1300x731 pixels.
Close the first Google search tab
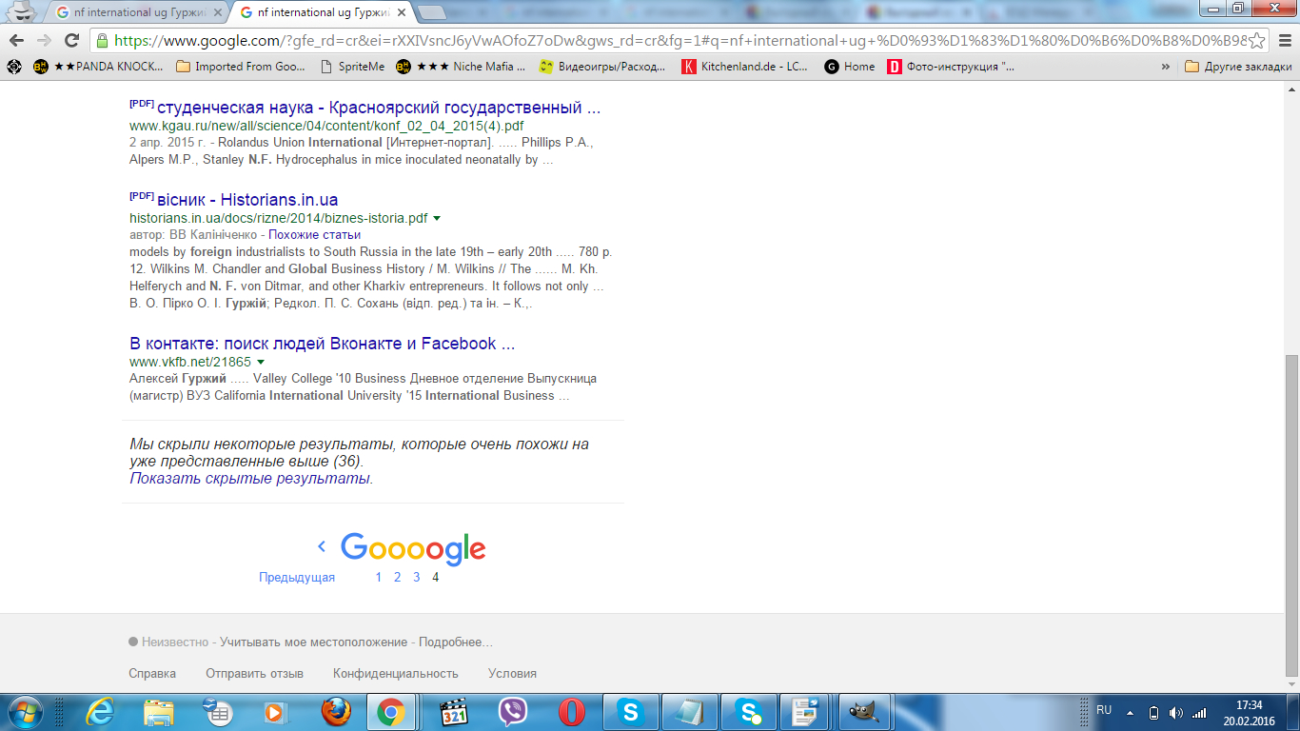(x=216, y=12)
